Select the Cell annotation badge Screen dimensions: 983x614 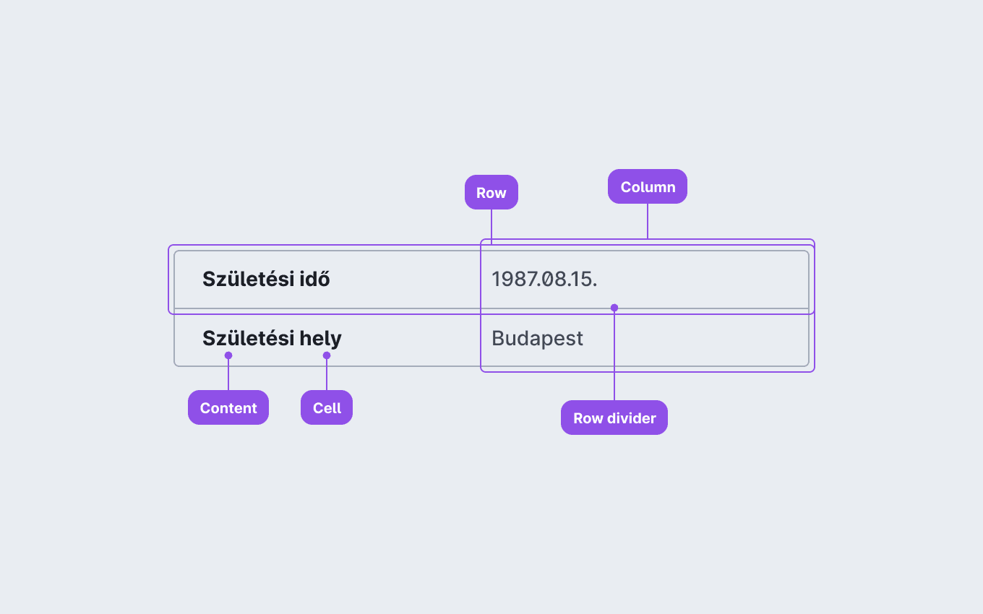tap(327, 407)
